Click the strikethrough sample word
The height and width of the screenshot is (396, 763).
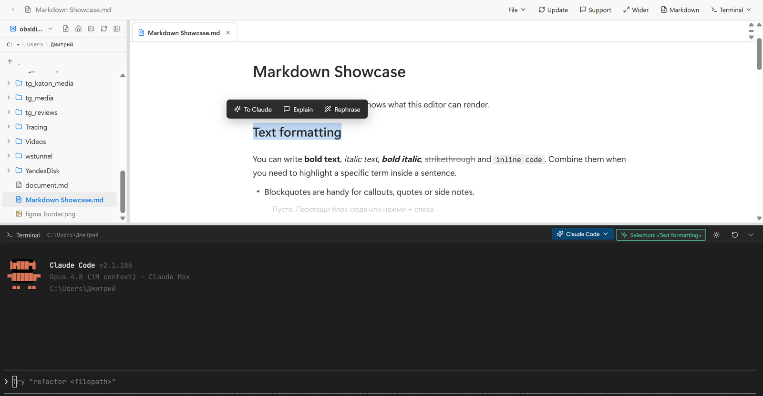[x=450, y=159]
